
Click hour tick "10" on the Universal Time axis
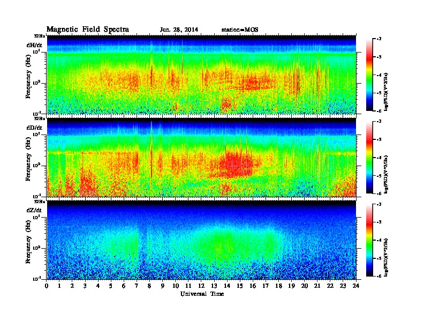click(176, 286)
